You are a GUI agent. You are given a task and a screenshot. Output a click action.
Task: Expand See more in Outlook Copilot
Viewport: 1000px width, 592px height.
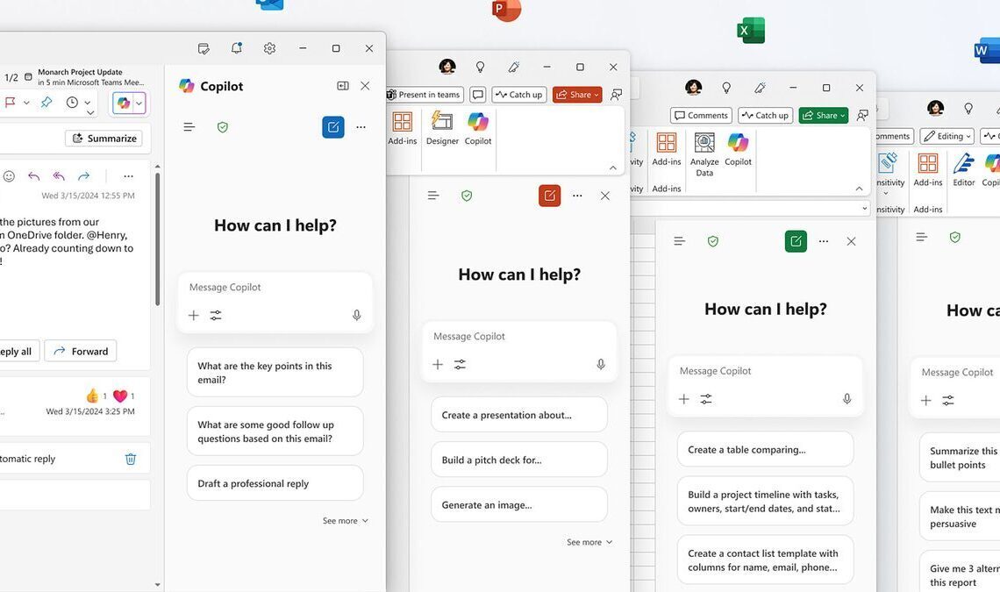pyautogui.click(x=345, y=521)
